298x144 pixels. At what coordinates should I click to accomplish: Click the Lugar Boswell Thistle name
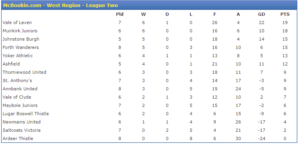26,114
